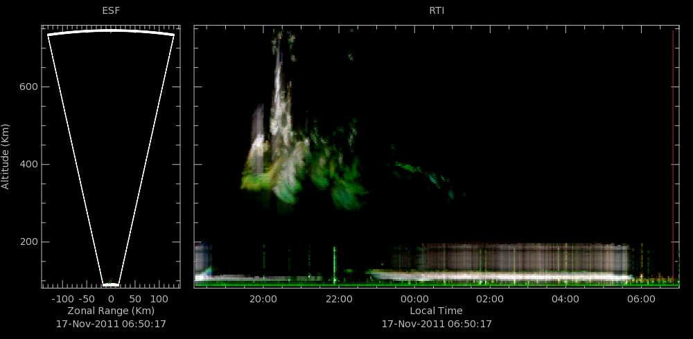
Task: Click the -50 zonal range tick label
Action: click(x=89, y=299)
